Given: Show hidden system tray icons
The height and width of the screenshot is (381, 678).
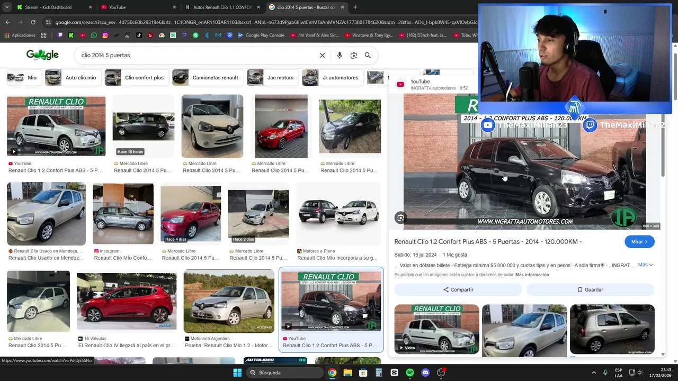Looking at the screenshot, I should pos(593,373).
